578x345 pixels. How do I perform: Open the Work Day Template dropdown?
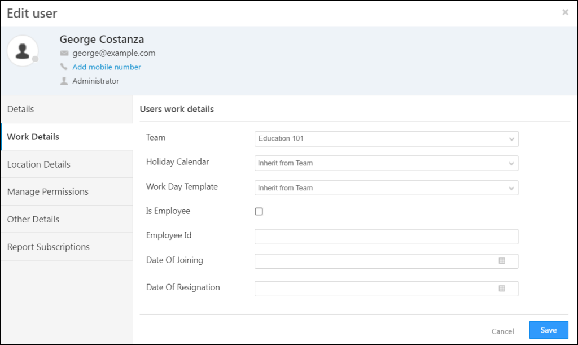(x=386, y=187)
